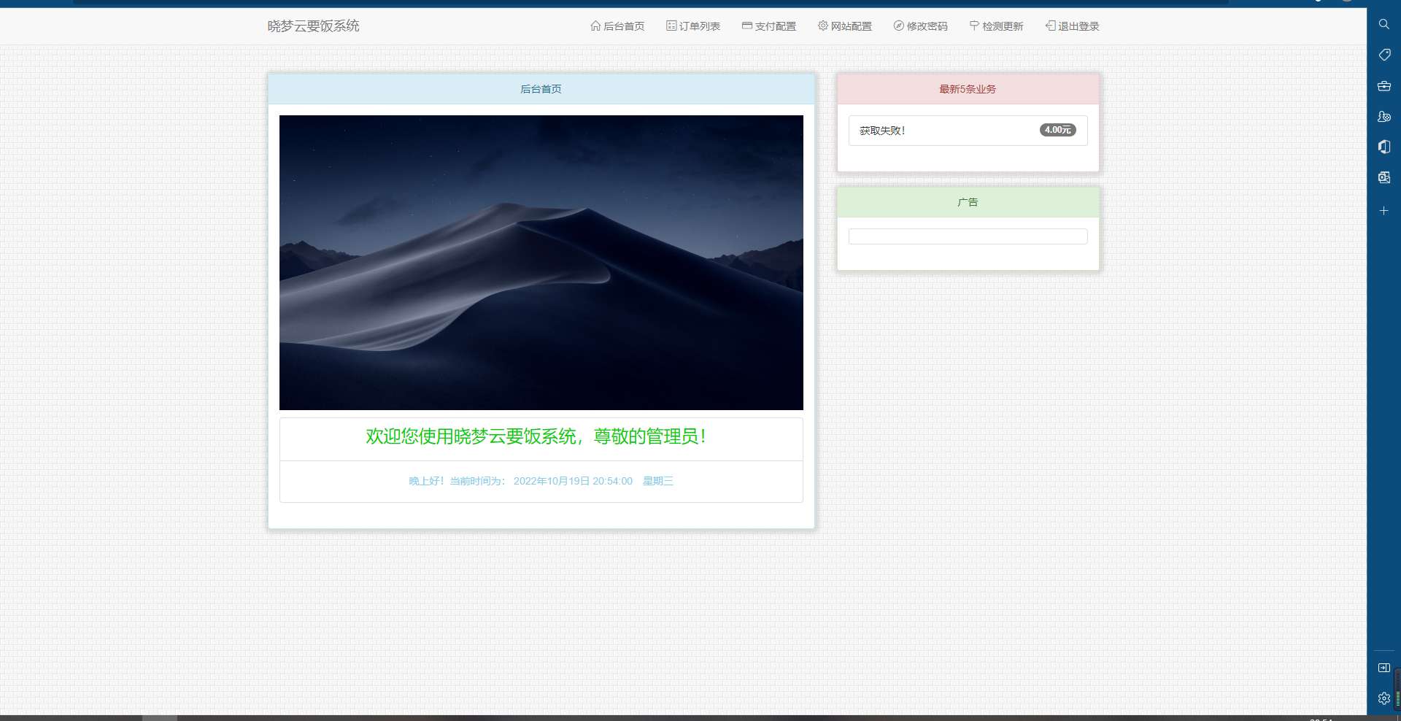The height and width of the screenshot is (721, 1401).
Task: Open the tag icon in Edge sidebar
Action: click(1383, 55)
